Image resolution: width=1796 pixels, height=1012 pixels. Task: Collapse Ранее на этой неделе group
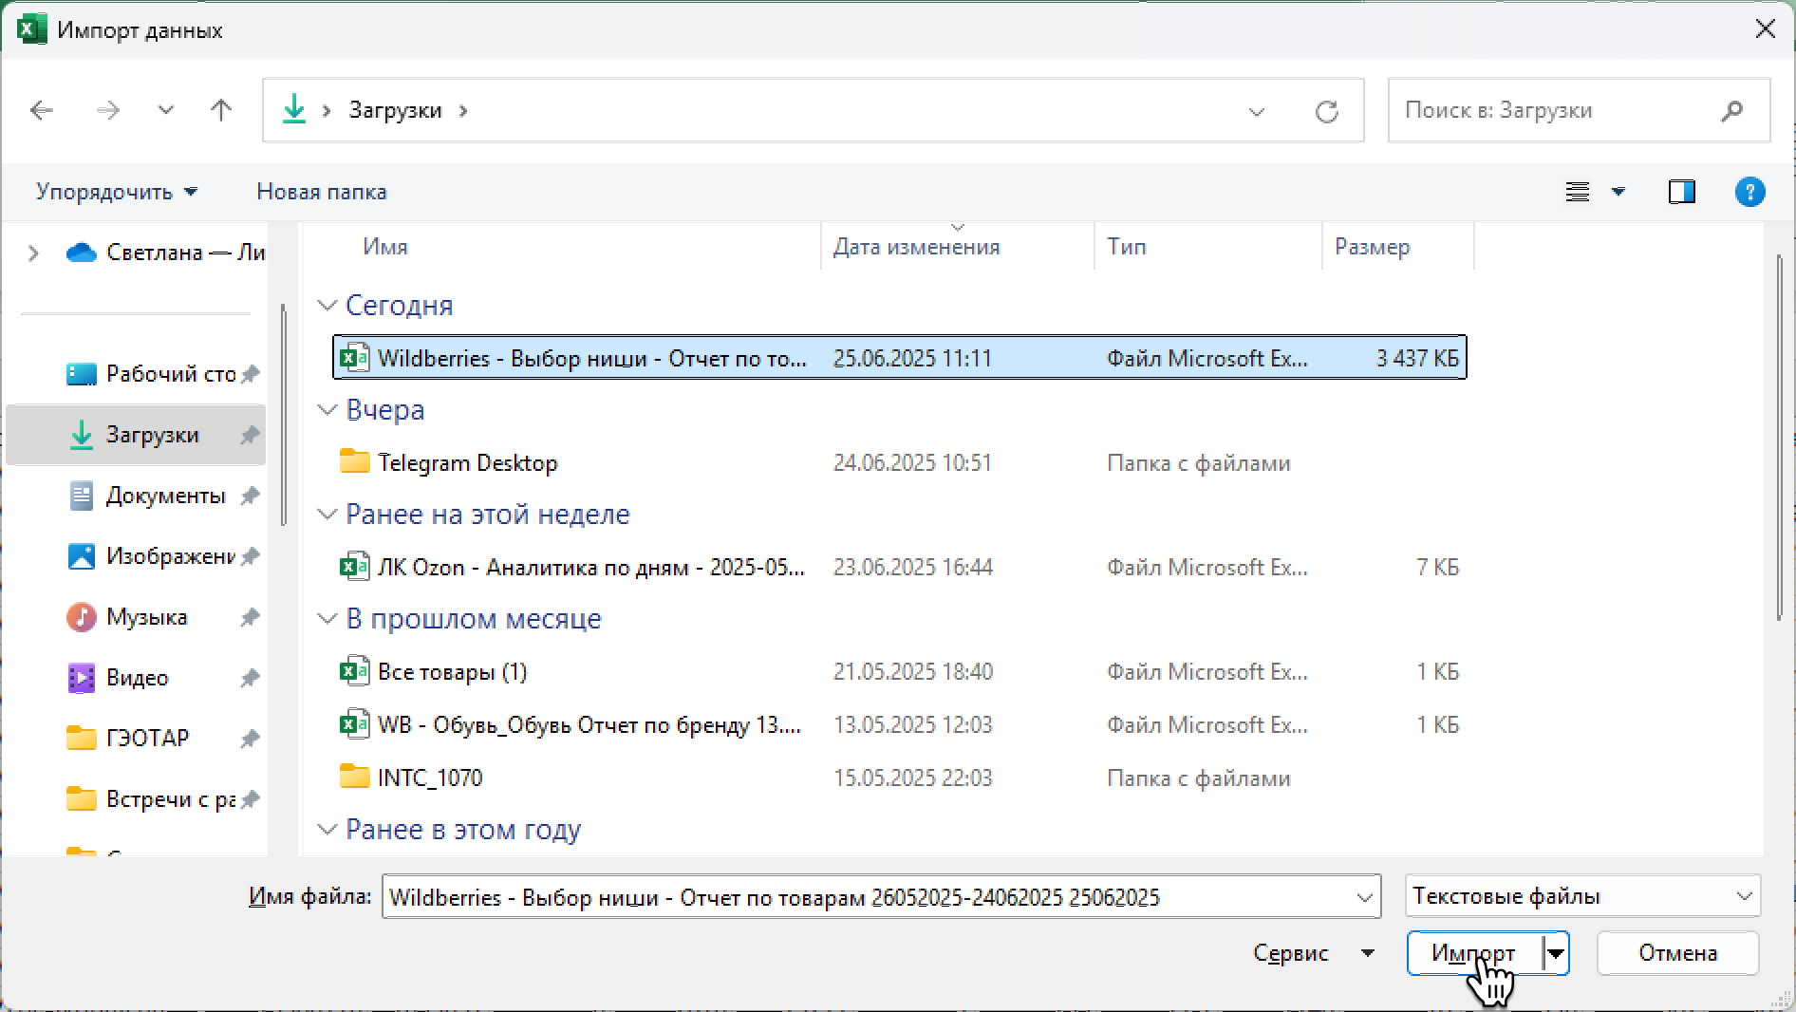tap(327, 515)
